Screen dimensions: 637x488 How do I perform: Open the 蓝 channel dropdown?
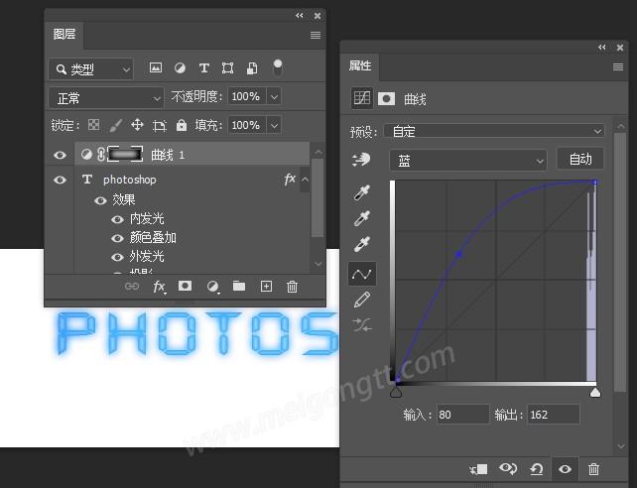468,161
